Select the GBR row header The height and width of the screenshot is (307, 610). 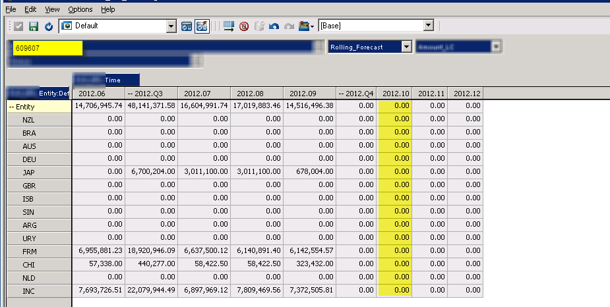click(x=39, y=186)
